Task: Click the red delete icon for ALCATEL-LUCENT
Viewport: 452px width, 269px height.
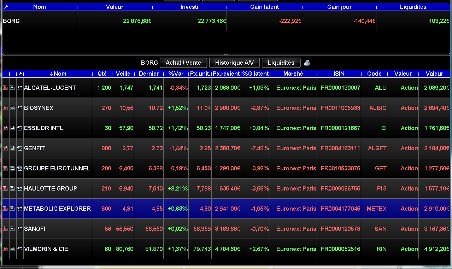Action: pyautogui.click(x=5, y=88)
